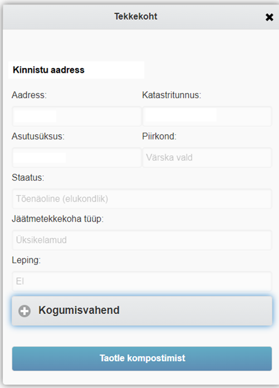Click the Jäätmetekkekoha tüüp label
Viewport: 279px width, 388px height.
57,219
